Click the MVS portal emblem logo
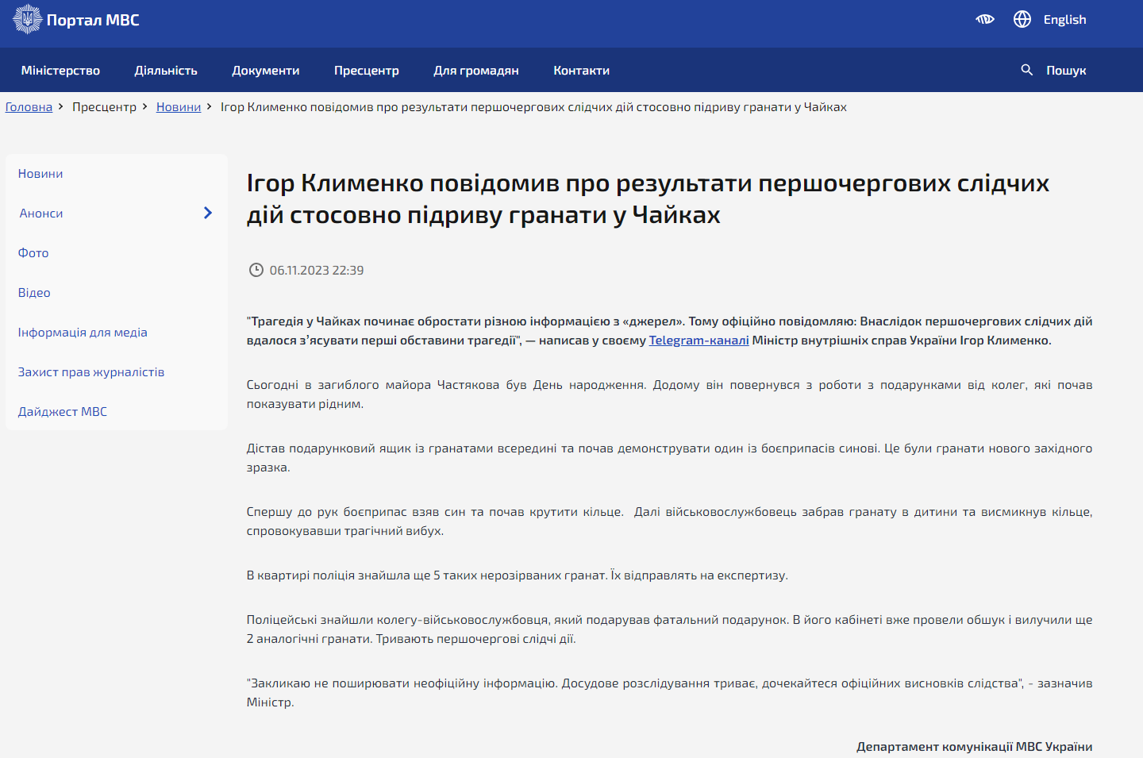Viewport: 1143px width, 758px height. (28, 20)
